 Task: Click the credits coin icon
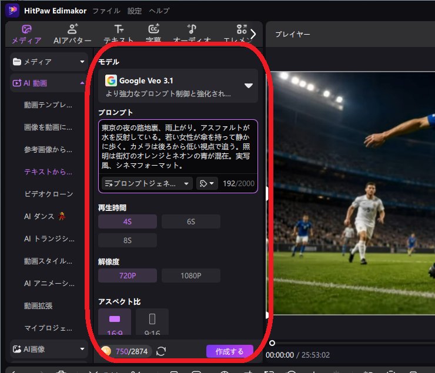(106, 351)
